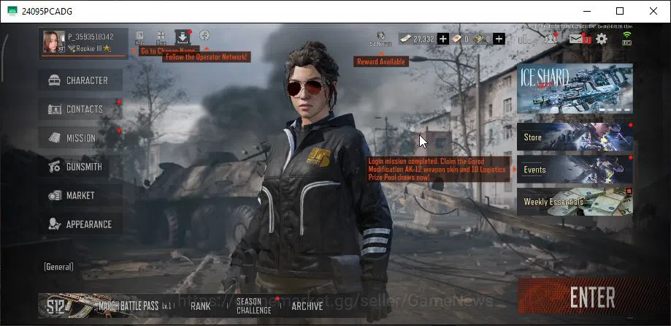
Task: Open the 3d Return reward icon
Action: [x=380, y=39]
